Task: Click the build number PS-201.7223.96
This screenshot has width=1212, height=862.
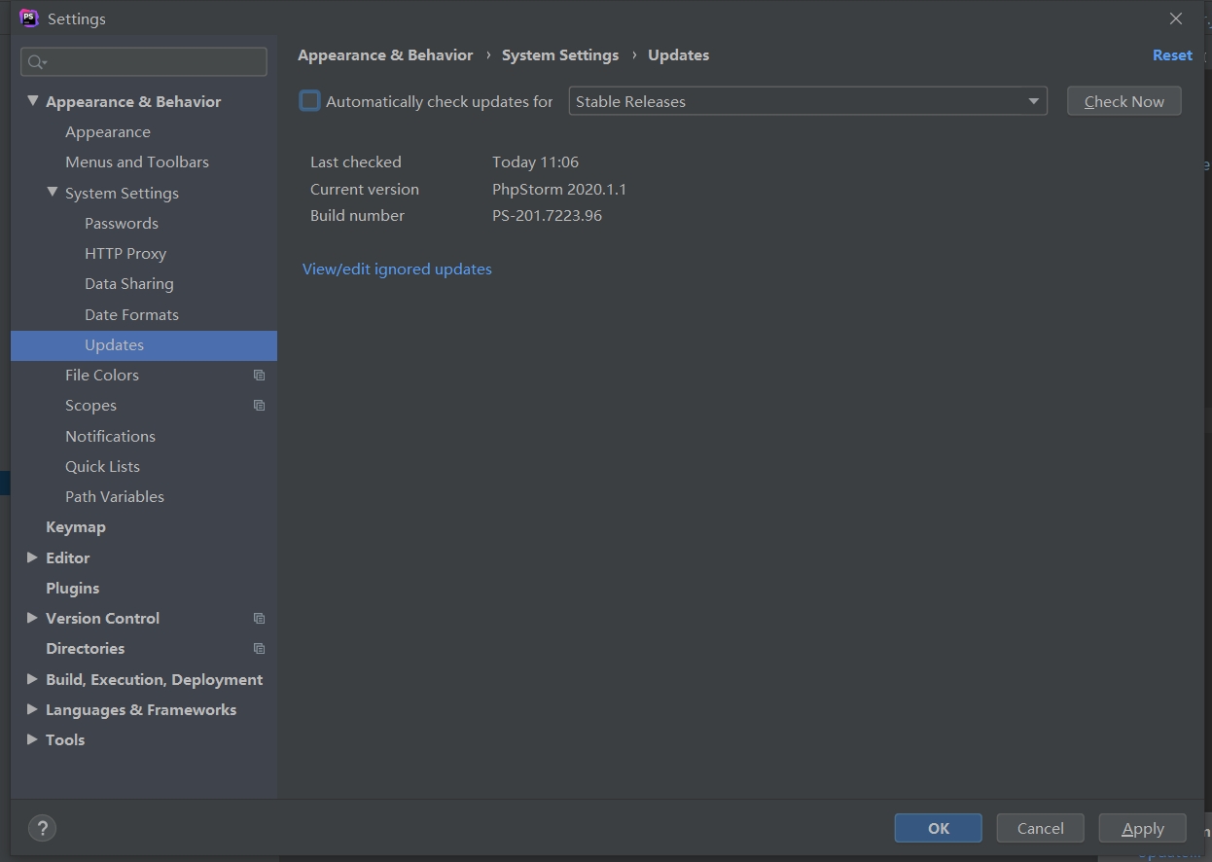Action: [x=547, y=216]
